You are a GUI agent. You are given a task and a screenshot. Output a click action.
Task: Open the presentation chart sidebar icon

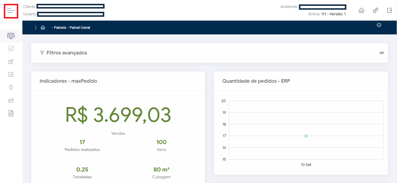11,49
